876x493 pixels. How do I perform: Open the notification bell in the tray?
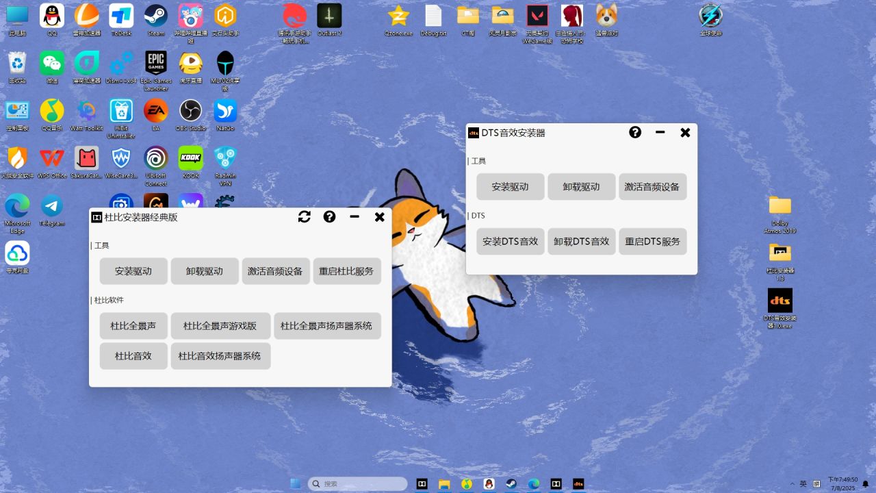pos(865,484)
